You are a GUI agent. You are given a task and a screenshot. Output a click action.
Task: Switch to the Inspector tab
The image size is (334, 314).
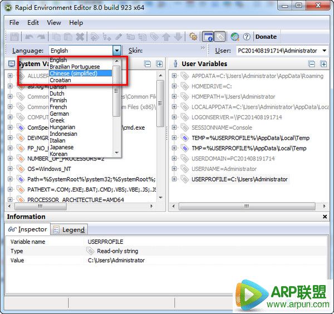(x=27, y=229)
